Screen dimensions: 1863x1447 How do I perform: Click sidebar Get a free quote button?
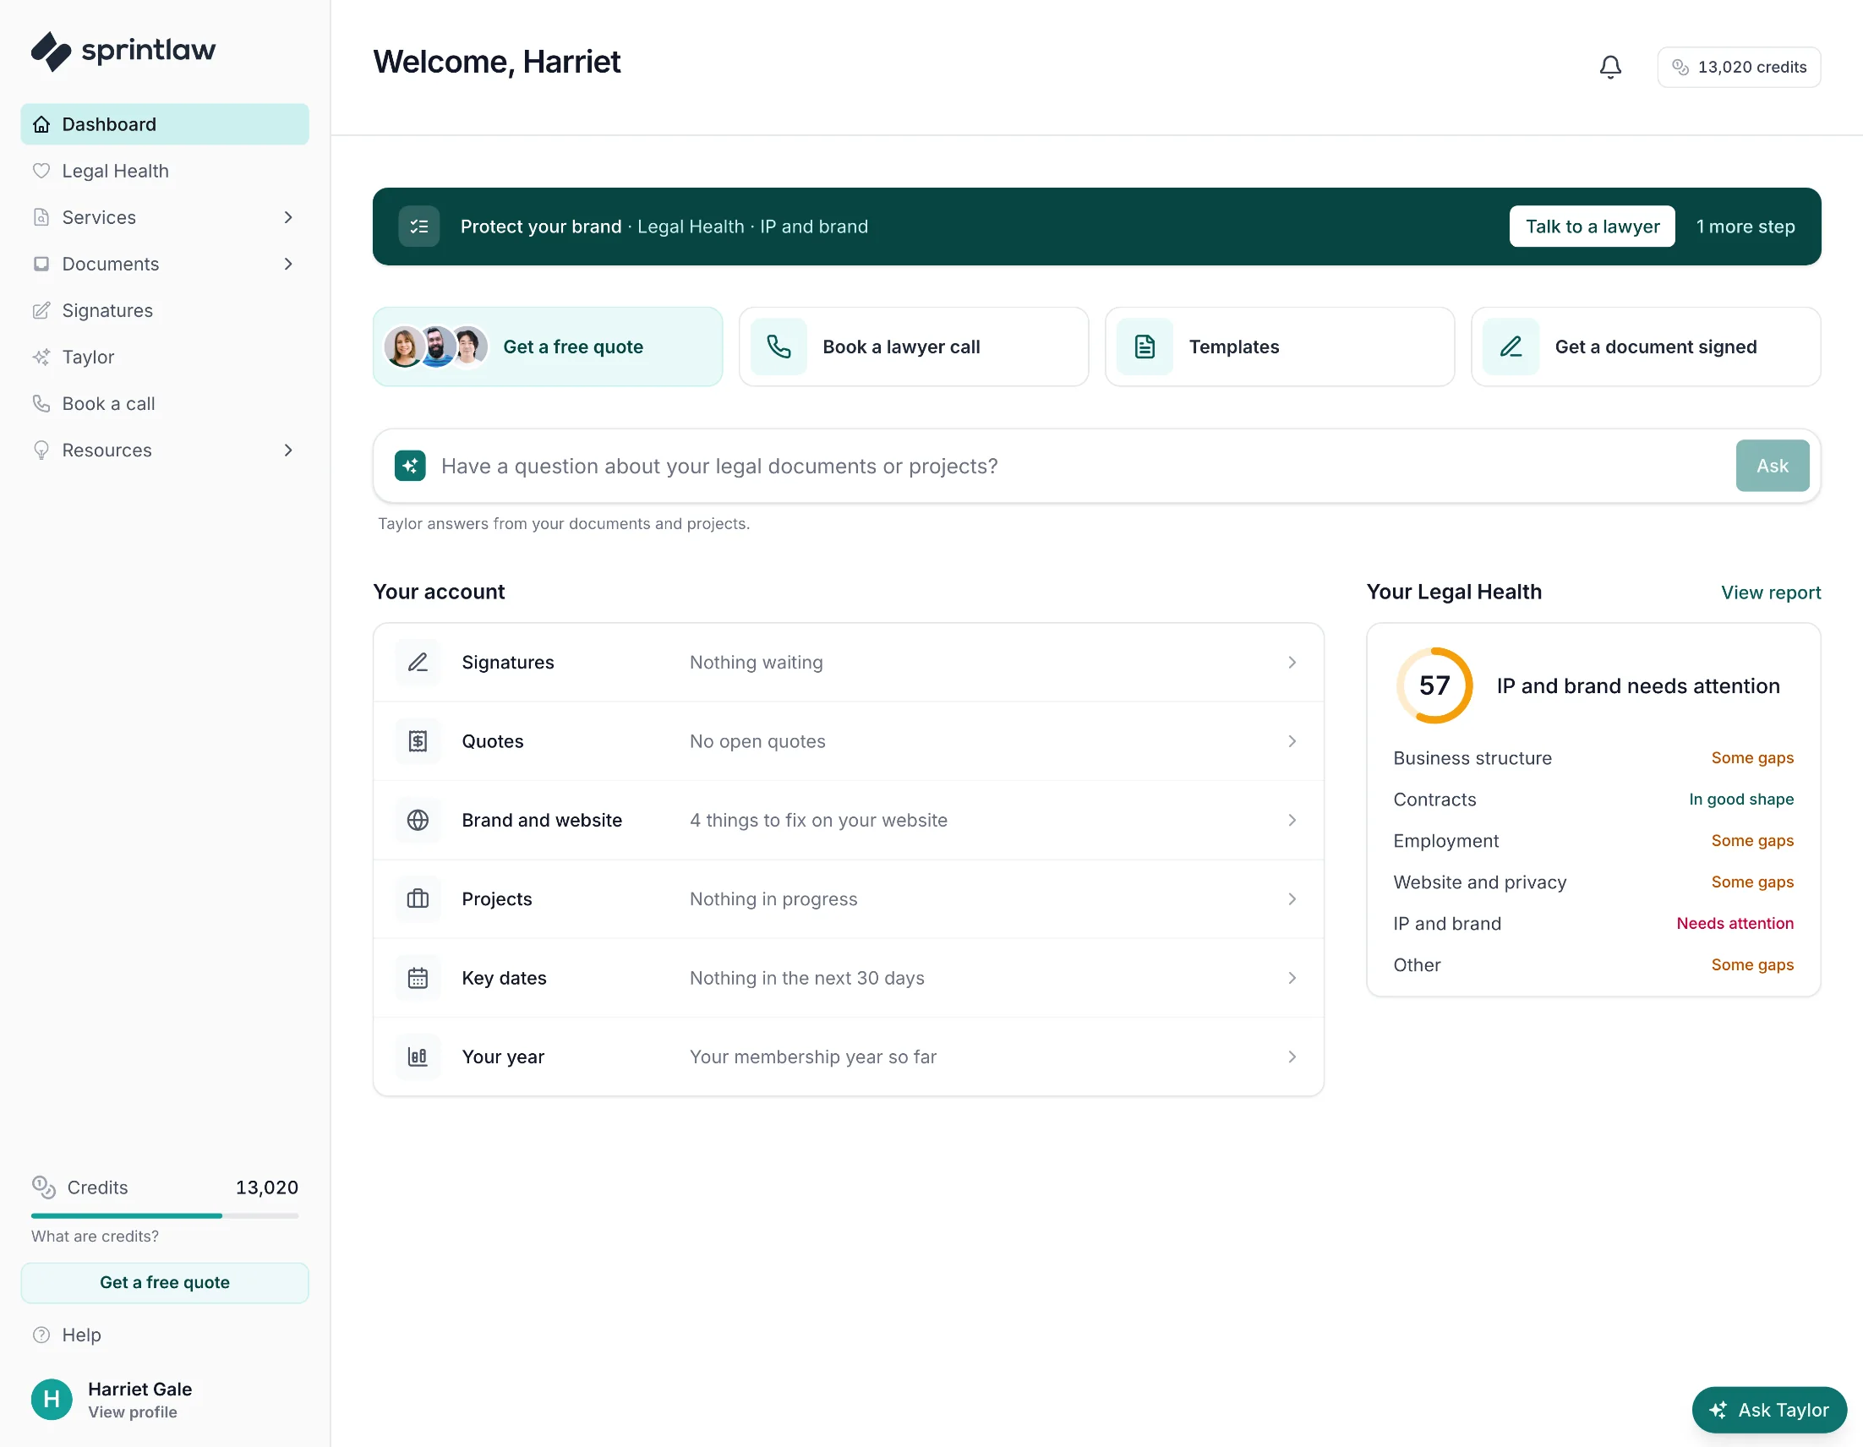165,1282
